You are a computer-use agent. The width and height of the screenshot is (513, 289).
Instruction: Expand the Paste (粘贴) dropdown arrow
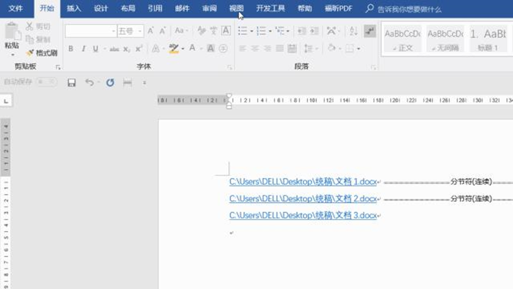(12, 54)
